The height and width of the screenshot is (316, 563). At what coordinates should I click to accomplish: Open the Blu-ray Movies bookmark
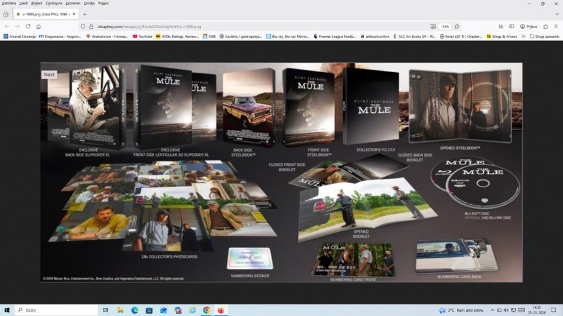[x=287, y=37]
